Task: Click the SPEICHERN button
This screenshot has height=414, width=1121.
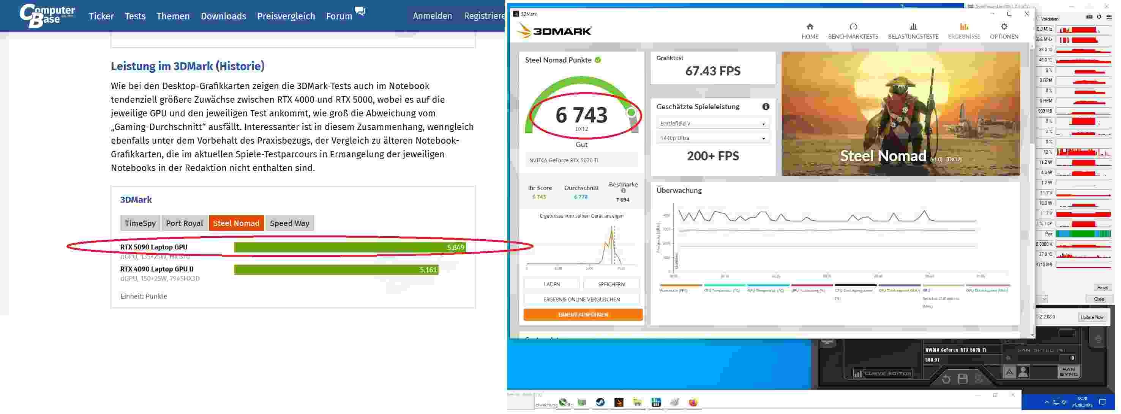Action: 611,284
